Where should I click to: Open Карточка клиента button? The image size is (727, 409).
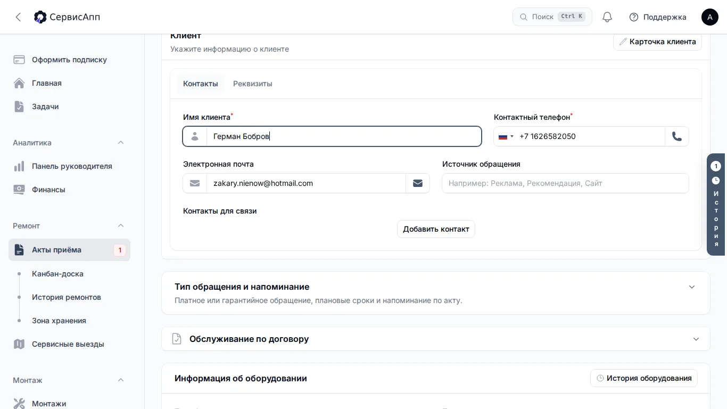pyautogui.click(x=657, y=42)
